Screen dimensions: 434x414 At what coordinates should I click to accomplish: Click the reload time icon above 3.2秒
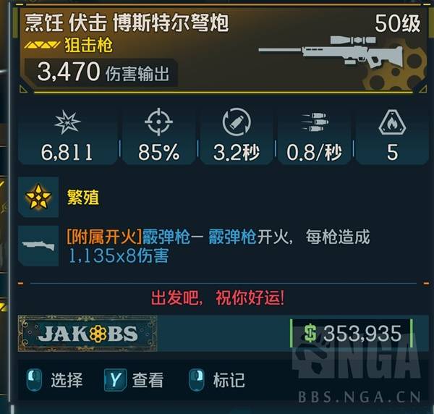[237, 122]
